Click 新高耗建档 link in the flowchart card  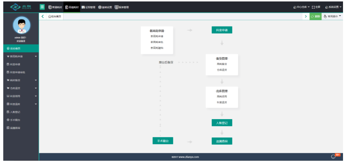click(157, 48)
